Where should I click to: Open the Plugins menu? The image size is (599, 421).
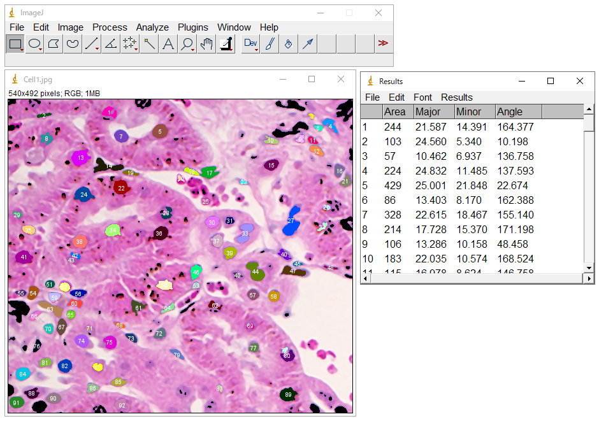[192, 27]
